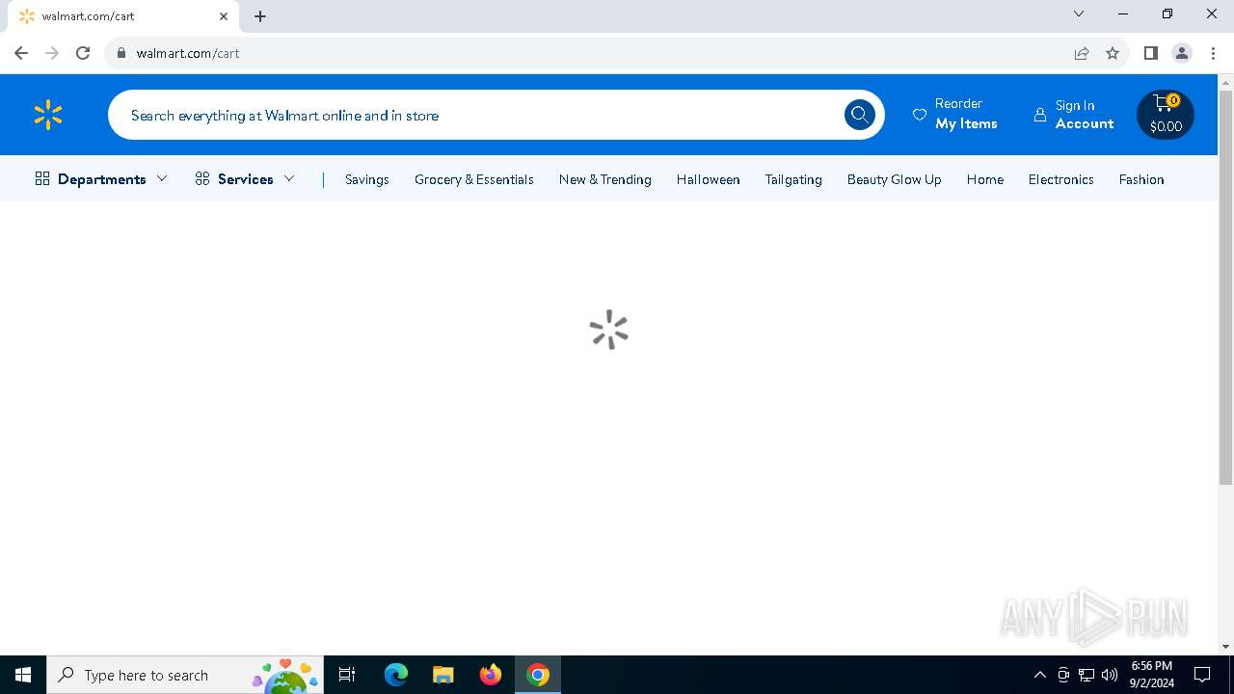
Task: Go back with browser back arrow
Action: coord(21,53)
